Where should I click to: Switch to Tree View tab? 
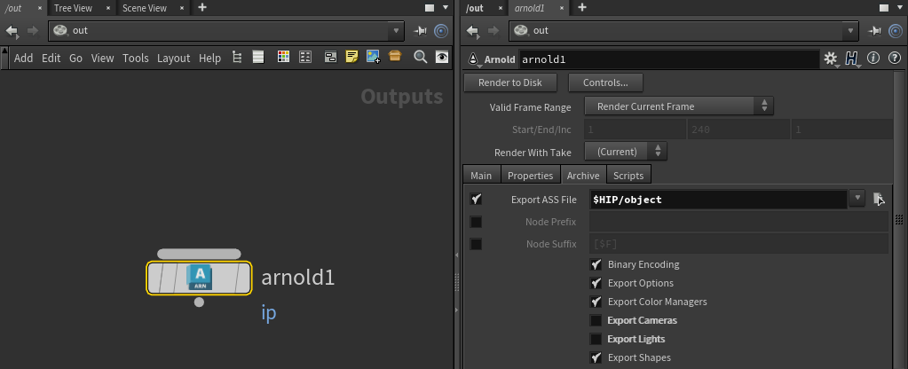pyautogui.click(x=73, y=8)
